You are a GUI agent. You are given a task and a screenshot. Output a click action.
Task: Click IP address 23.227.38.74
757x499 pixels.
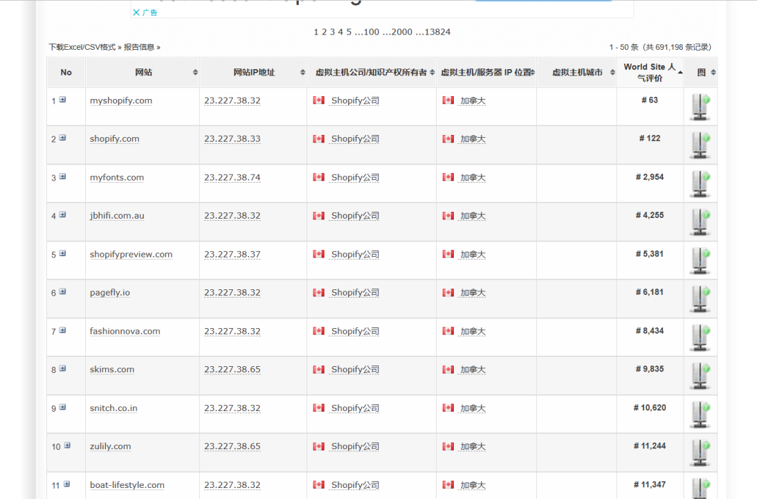pyautogui.click(x=232, y=178)
